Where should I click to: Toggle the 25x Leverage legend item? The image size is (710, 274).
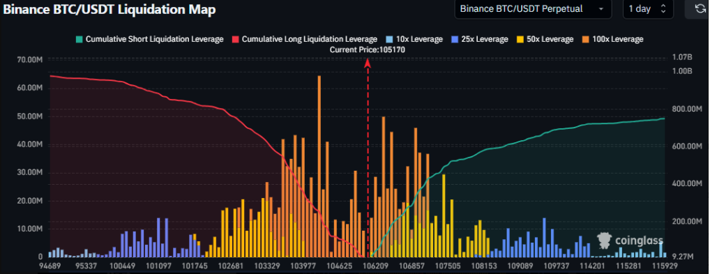point(479,40)
